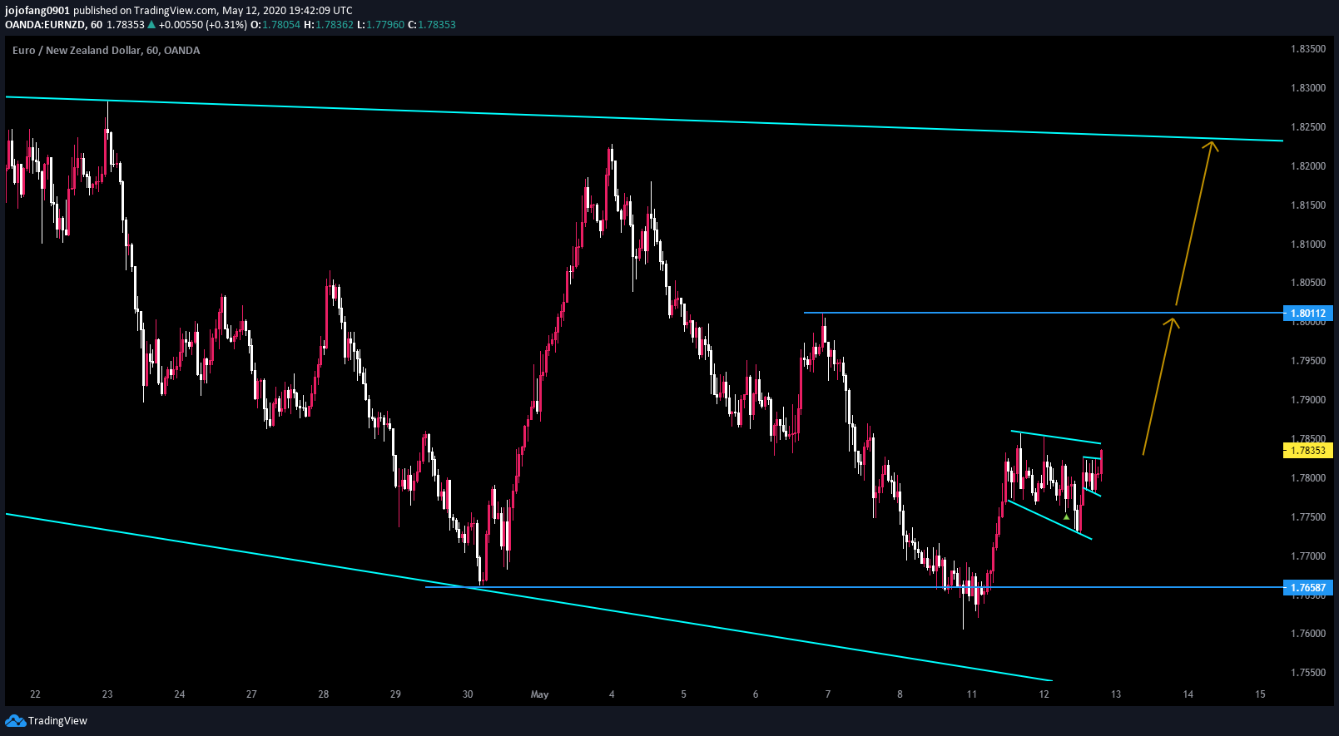Click the OANDA:EURNZD, 60 symbol text

pos(53,25)
